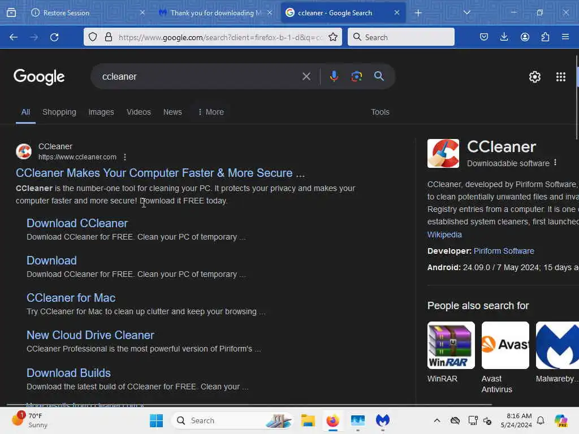Show hidden system tray icons
579x434 pixels.
(x=437, y=420)
